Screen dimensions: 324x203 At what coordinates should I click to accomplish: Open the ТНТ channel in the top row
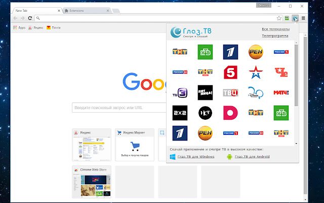(180, 52)
